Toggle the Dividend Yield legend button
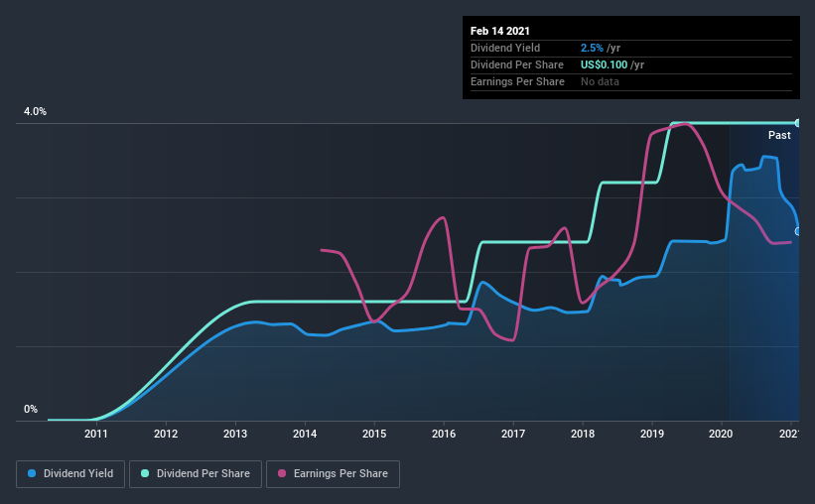This screenshot has width=815, height=504. 70,474
